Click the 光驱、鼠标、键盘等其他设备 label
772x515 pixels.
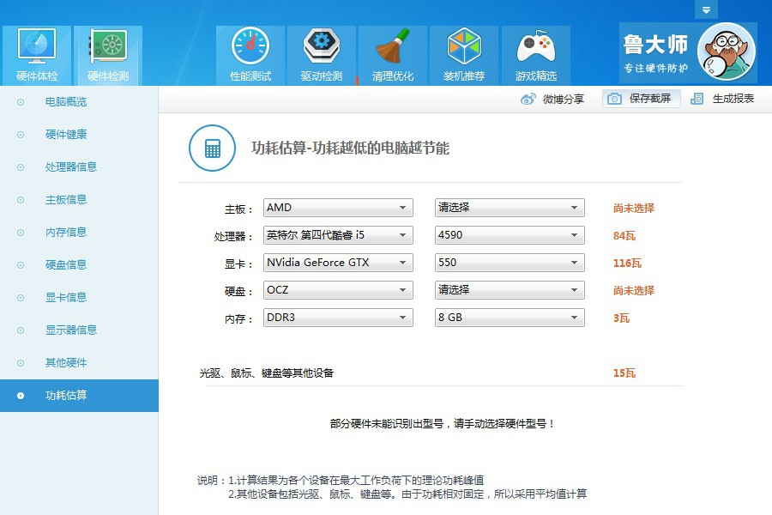pos(267,373)
